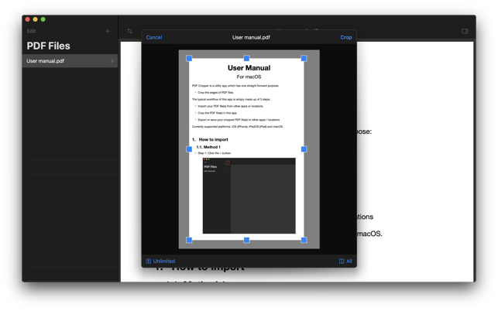Screen dimensions: 498x311
Task: Cancel the crop dialog
Action: tap(154, 37)
